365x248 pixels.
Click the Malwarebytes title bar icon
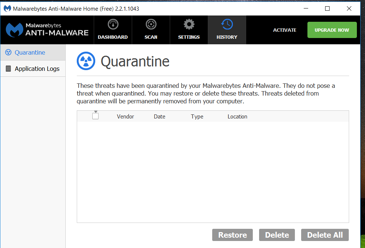pyautogui.click(x=7, y=8)
